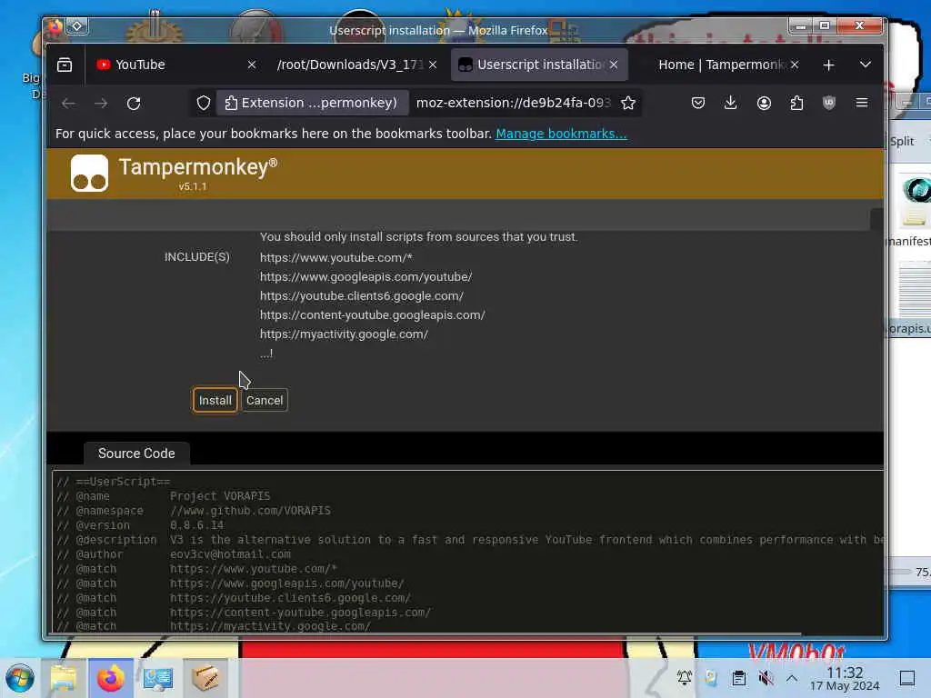Click the uBlock shield extension icon

(x=829, y=104)
